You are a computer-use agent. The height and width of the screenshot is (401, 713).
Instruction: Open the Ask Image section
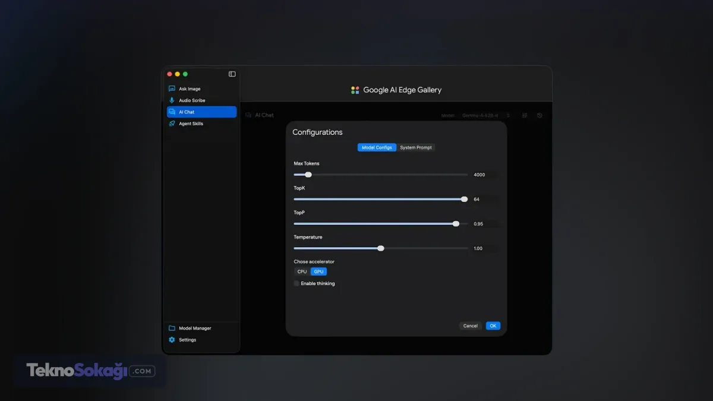201,89
